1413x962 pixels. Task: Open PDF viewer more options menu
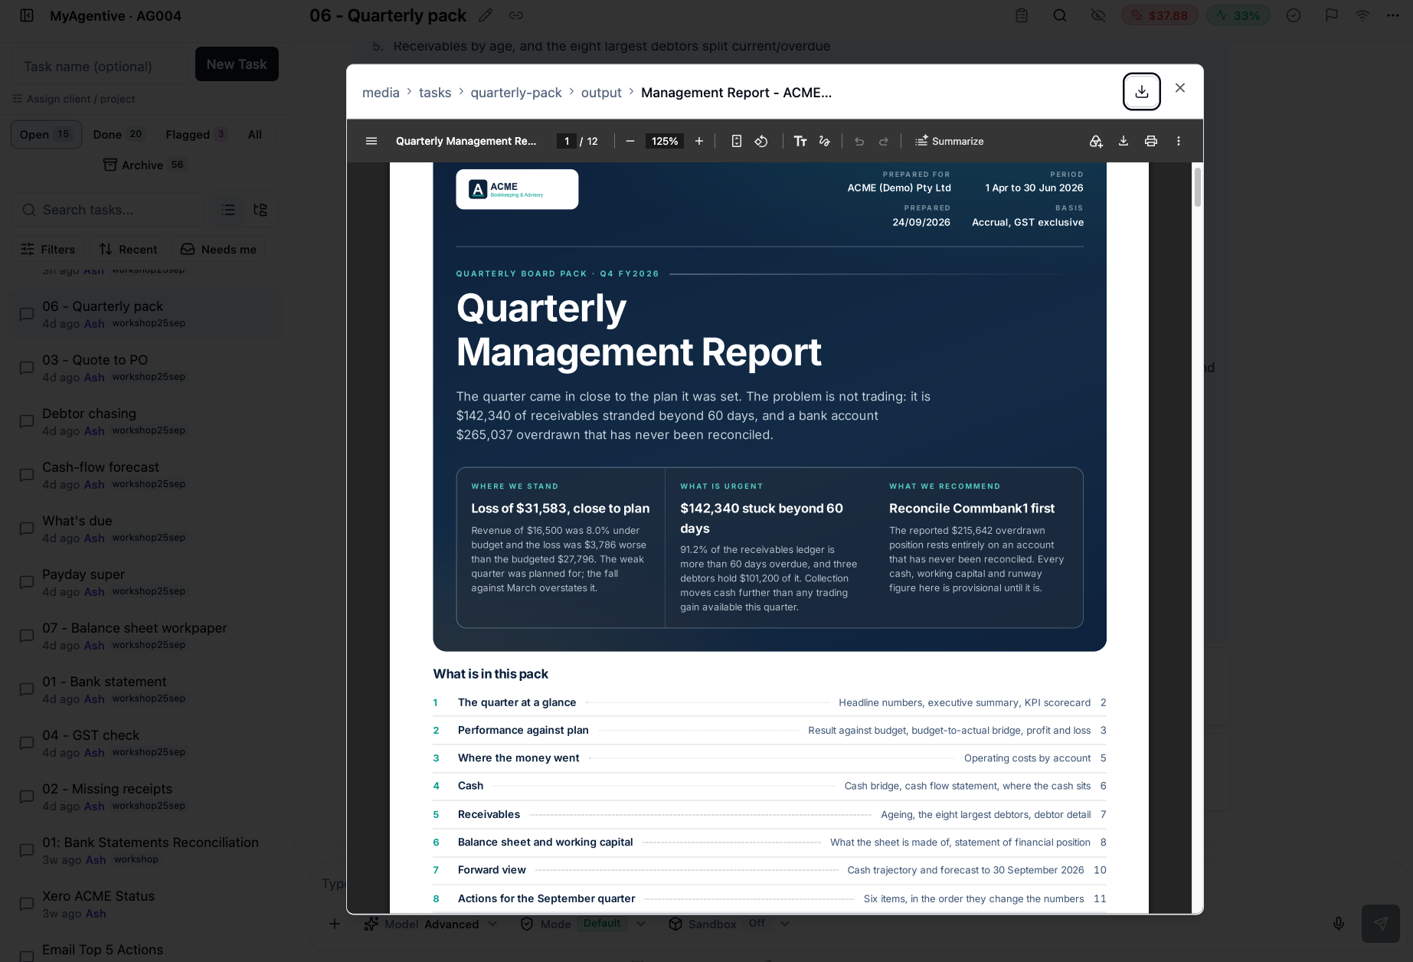(1179, 141)
